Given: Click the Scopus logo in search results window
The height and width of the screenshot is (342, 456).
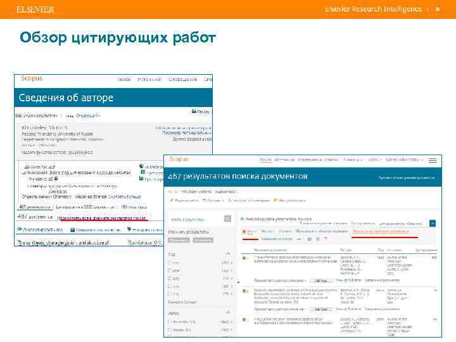Looking at the screenshot, I should (x=179, y=159).
